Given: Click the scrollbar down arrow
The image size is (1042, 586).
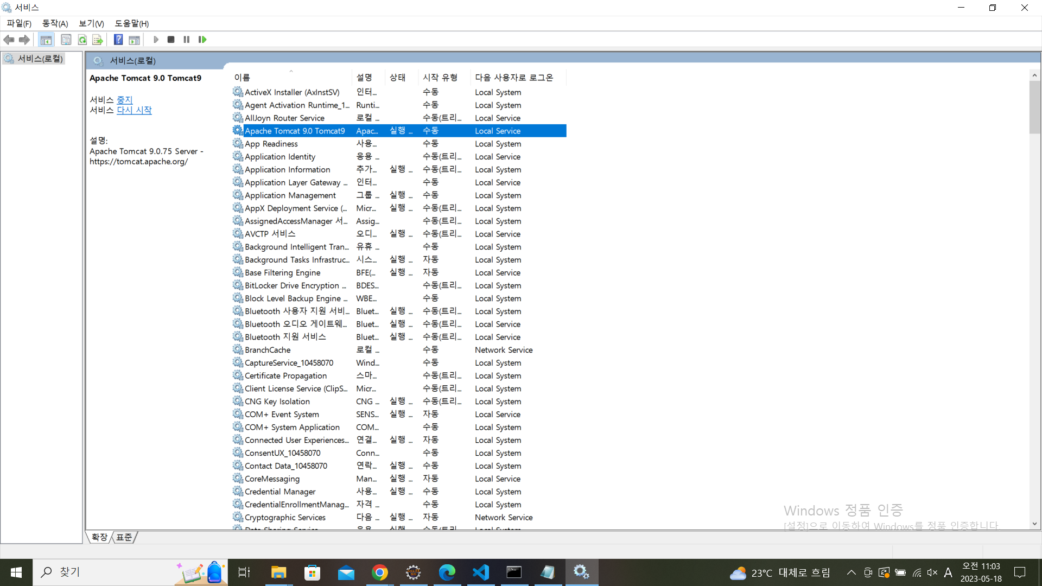Looking at the screenshot, I should click(x=1034, y=524).
